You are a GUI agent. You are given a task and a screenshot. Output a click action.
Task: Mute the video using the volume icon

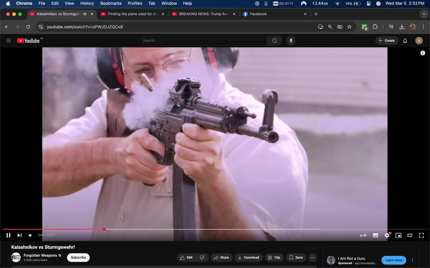point(30,235)
